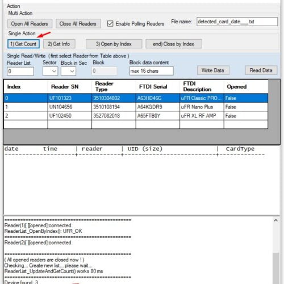Click uFR Nano Plus description cell

point(202,107)
